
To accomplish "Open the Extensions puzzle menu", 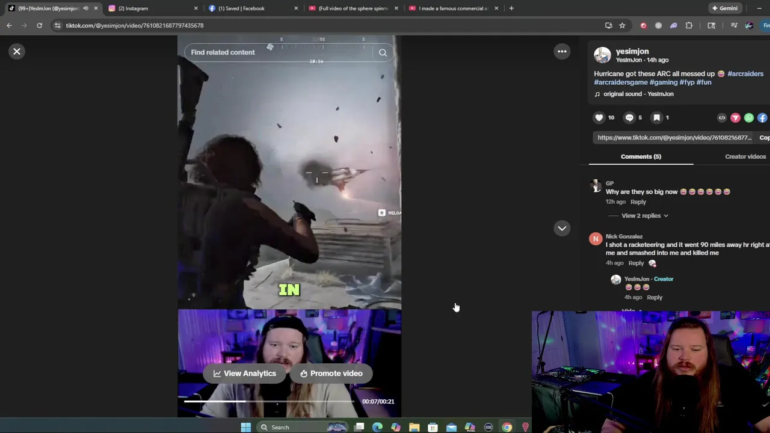I will coord(689,25).
